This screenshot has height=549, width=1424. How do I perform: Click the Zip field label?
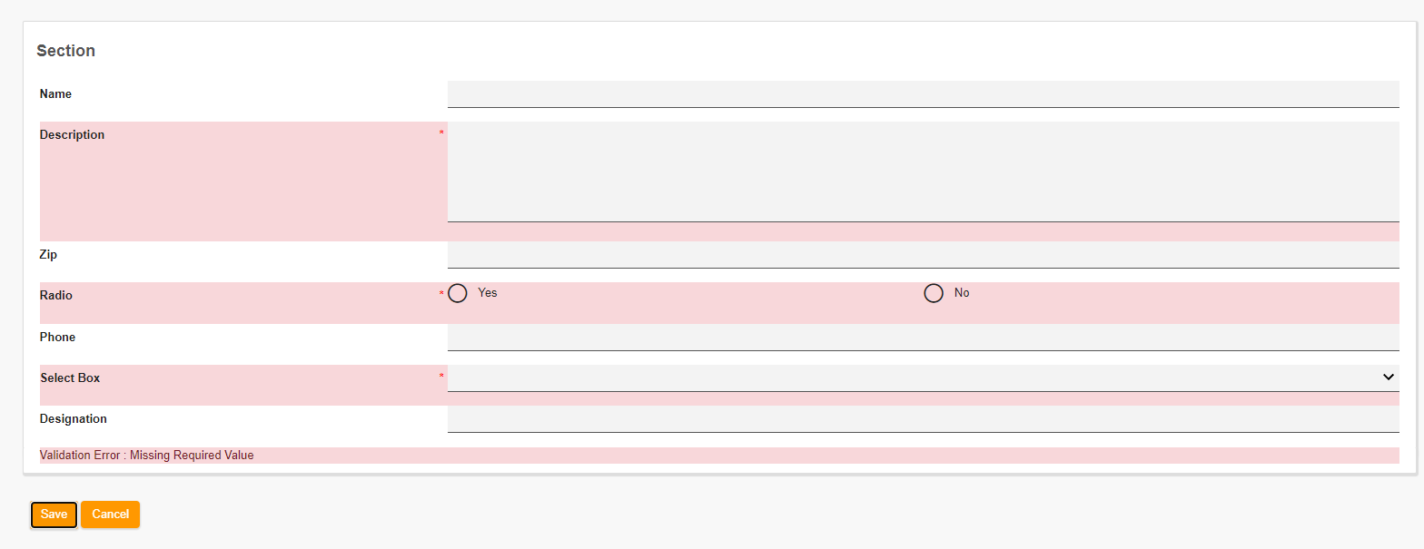click(x=48, y=255)
